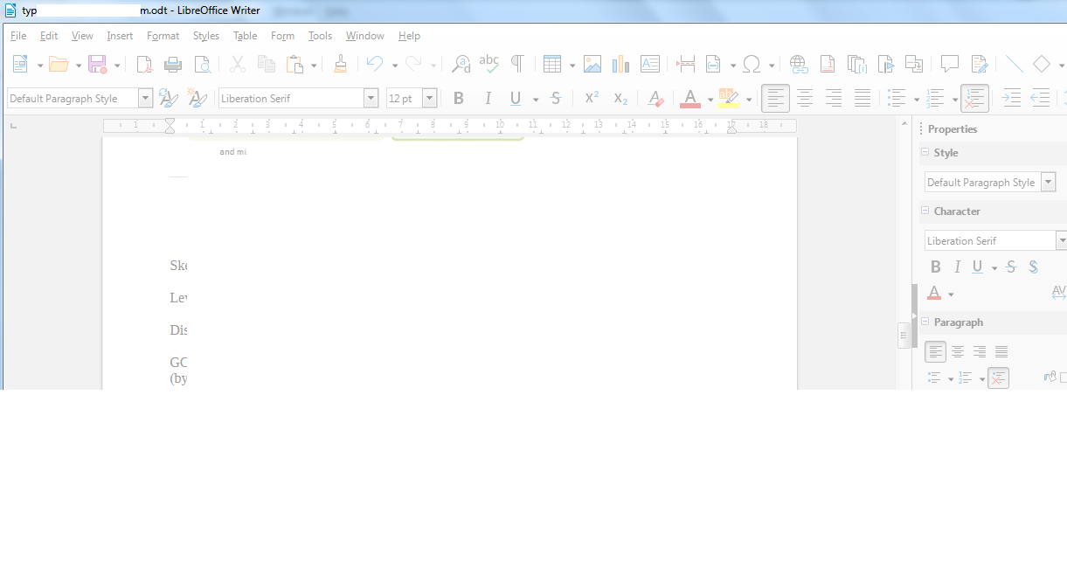Toggle Italic in the formatting toolbar

488,99
